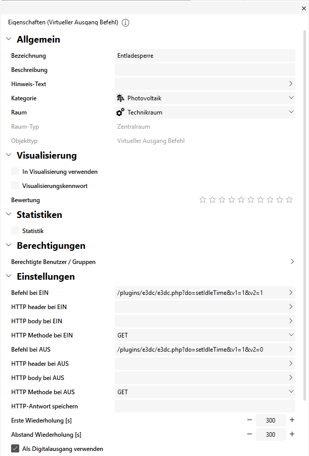Decrease Erste Wiederholung with minus icon
The height and width of the screenshot is (456, 309).
pos(249,420)
